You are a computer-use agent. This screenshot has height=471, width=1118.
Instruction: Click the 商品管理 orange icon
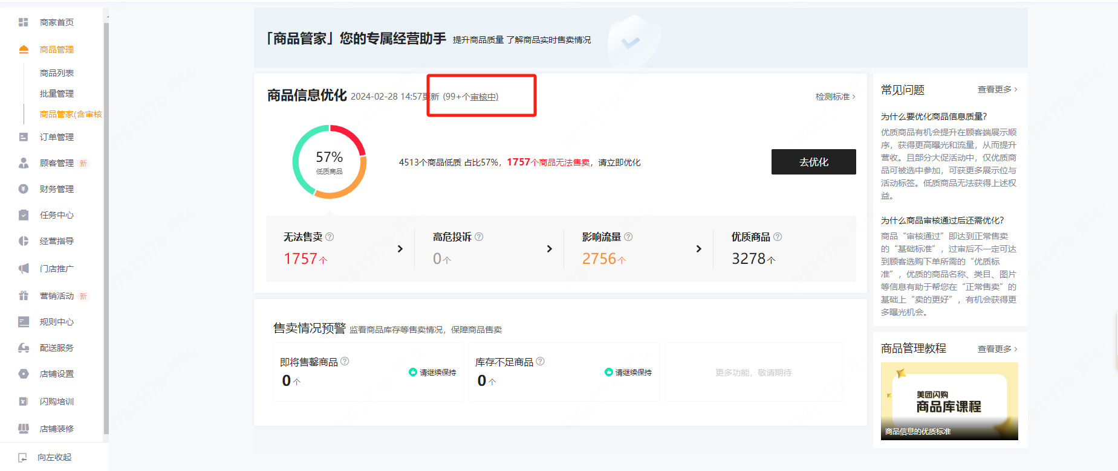tap(24, 50)
